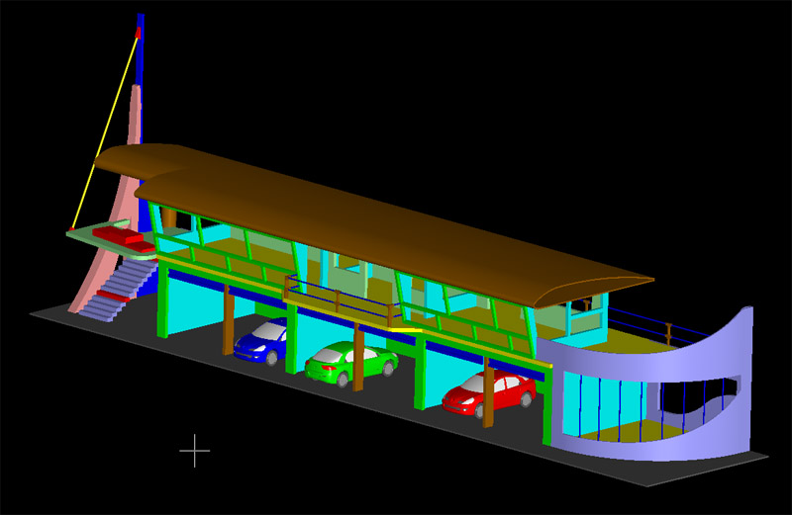Image resolution: width=792 pixels, height=515 pixels.
Task: Select the red block on the stair landing
Action: [124, 238]
